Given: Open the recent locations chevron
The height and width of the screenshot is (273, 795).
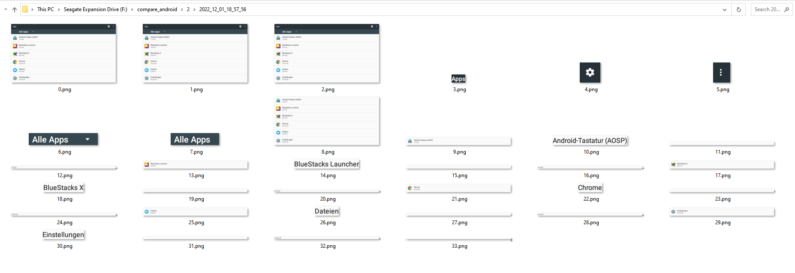Looking at the screenshot, I should click(6, 9).
